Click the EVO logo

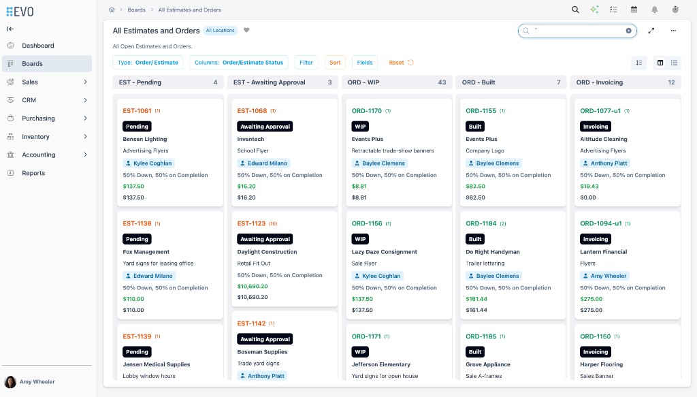click(x=20, y=12)
